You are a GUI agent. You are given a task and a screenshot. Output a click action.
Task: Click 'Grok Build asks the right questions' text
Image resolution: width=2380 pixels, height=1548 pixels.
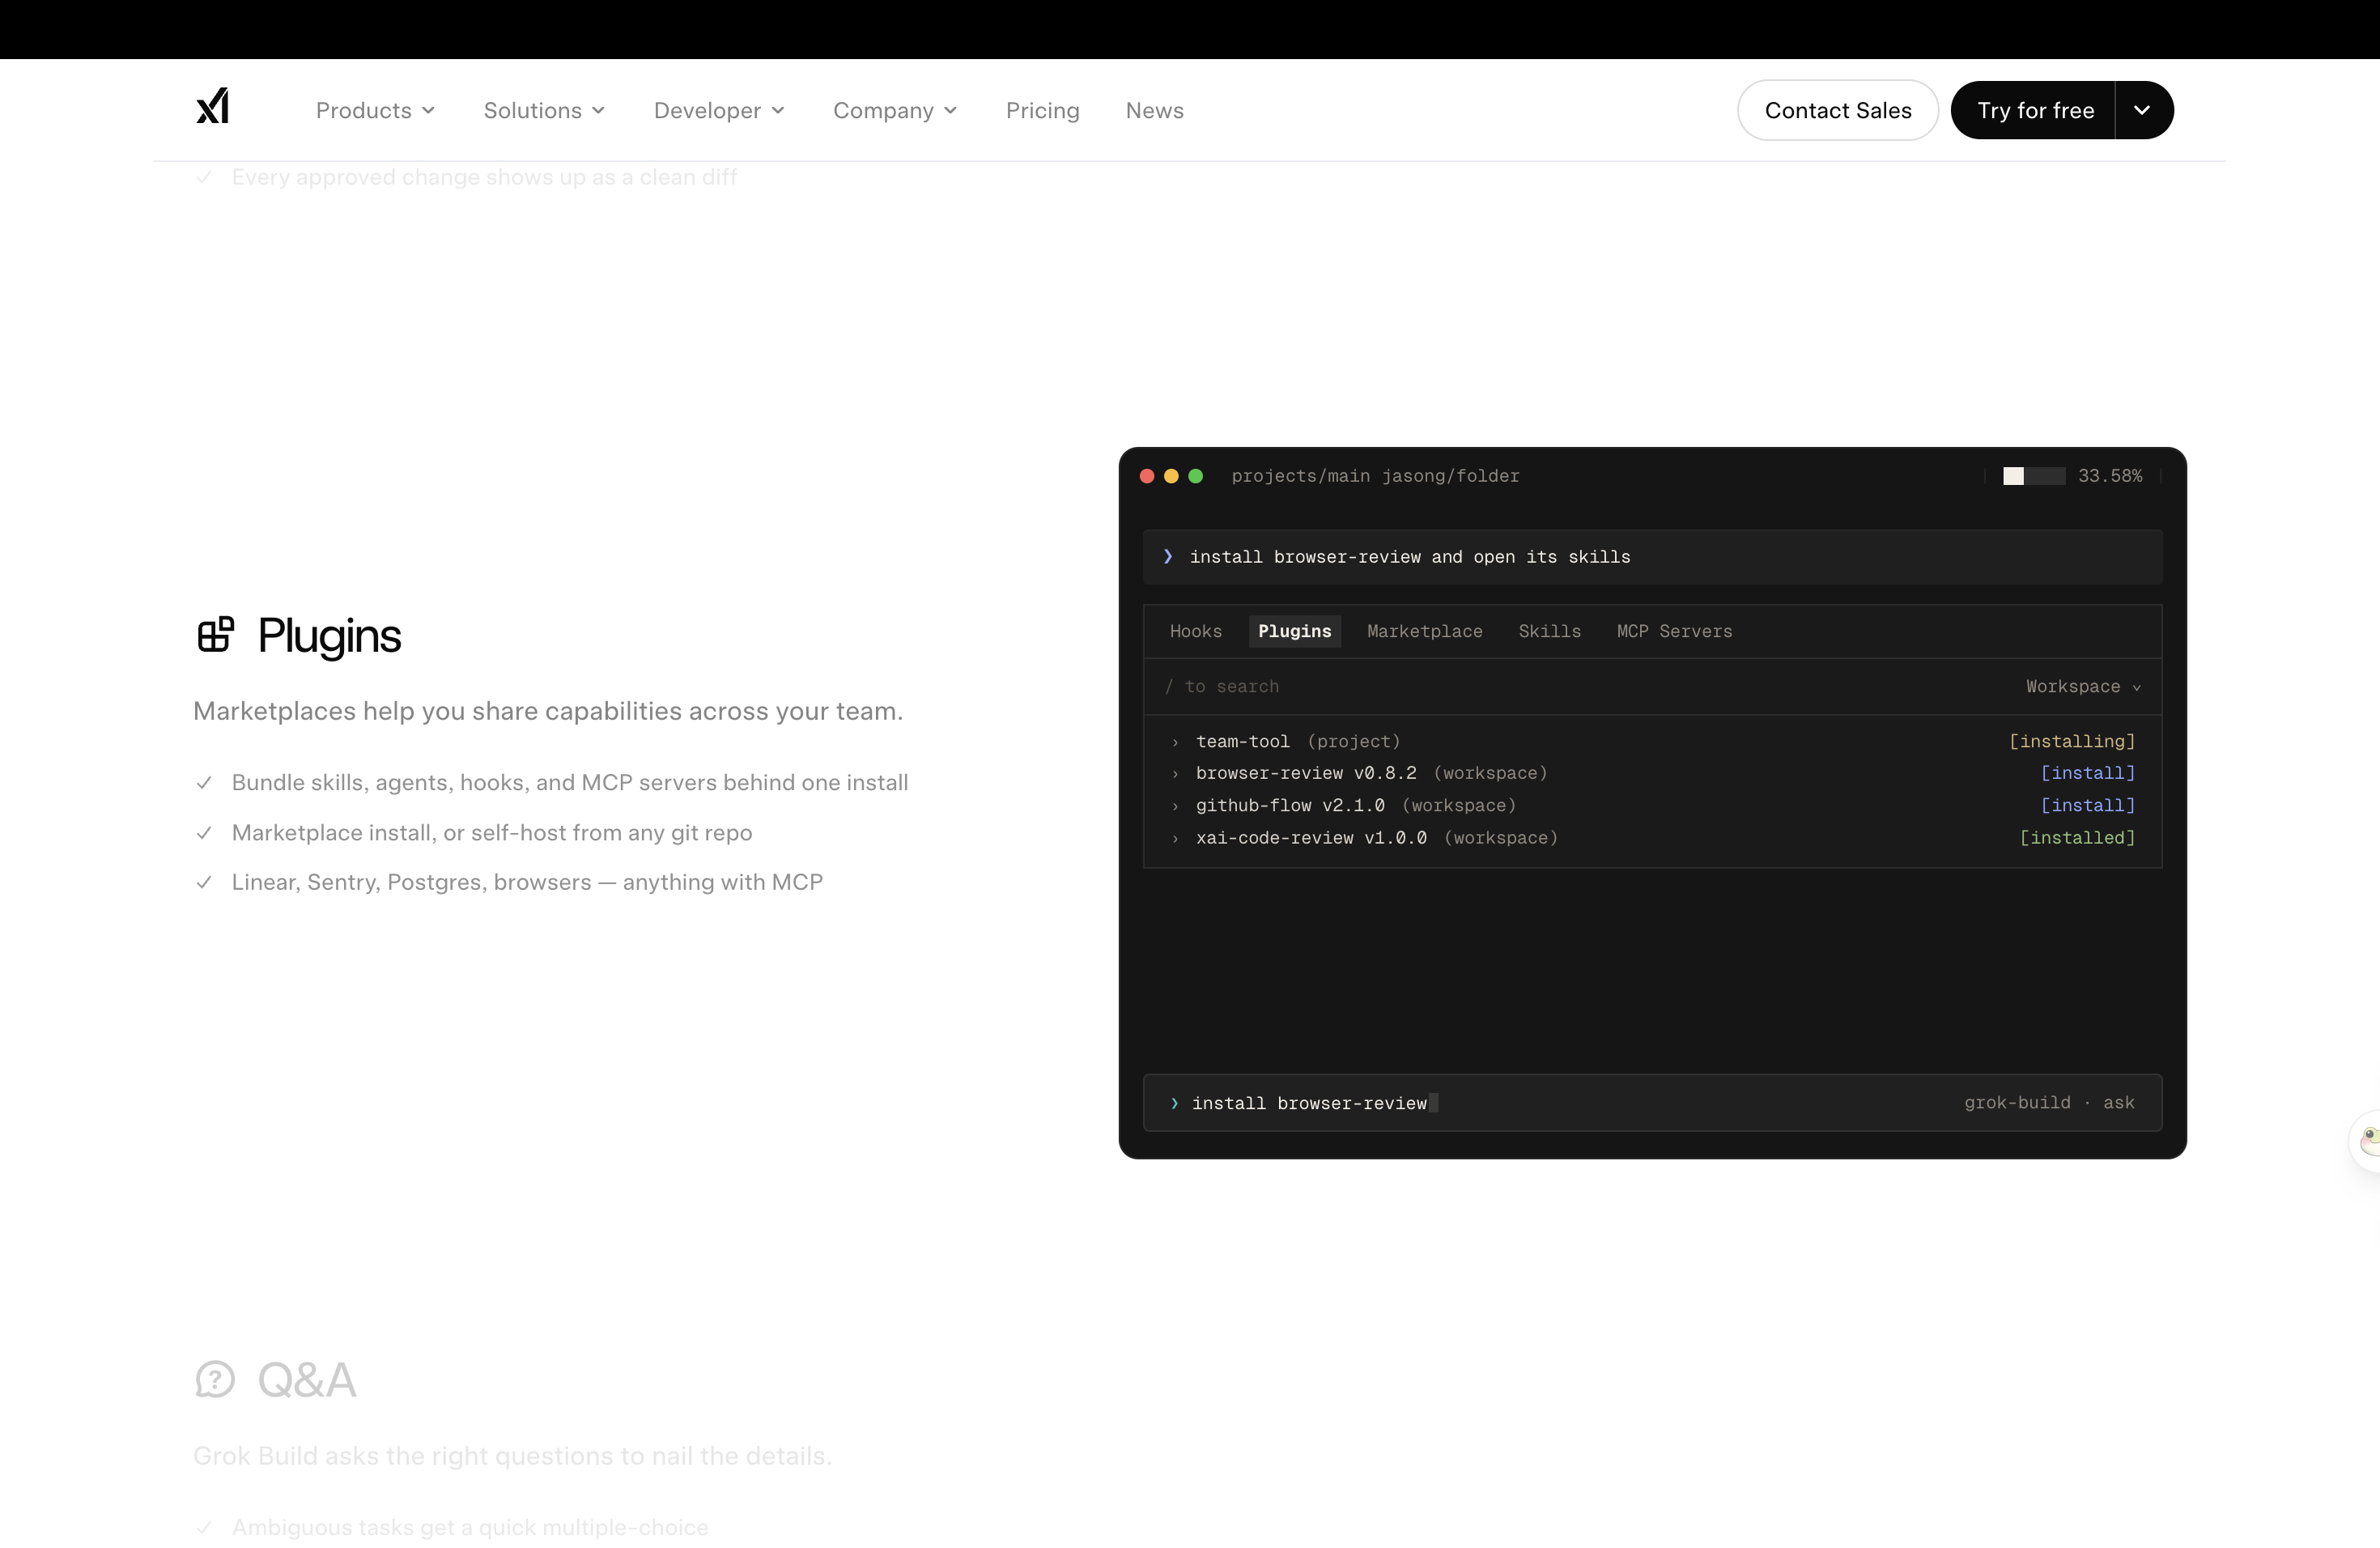point(512,1456)
